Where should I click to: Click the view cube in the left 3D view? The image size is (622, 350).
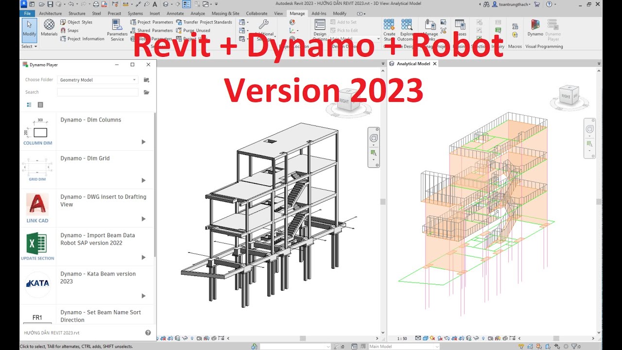click(x=349, y=100)
